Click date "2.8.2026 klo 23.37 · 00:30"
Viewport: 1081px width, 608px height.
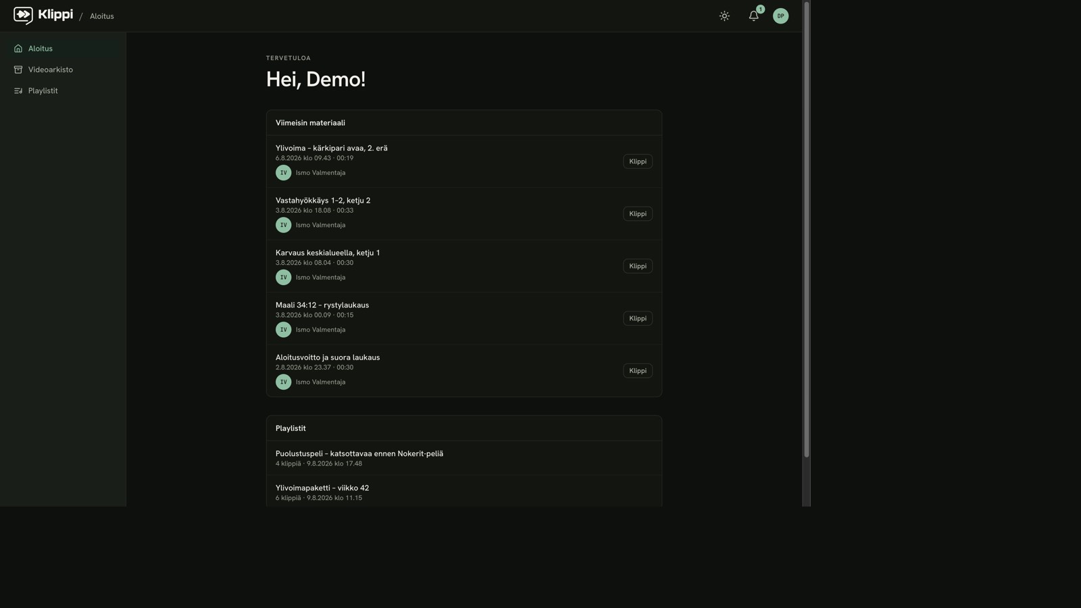(314, 368)
